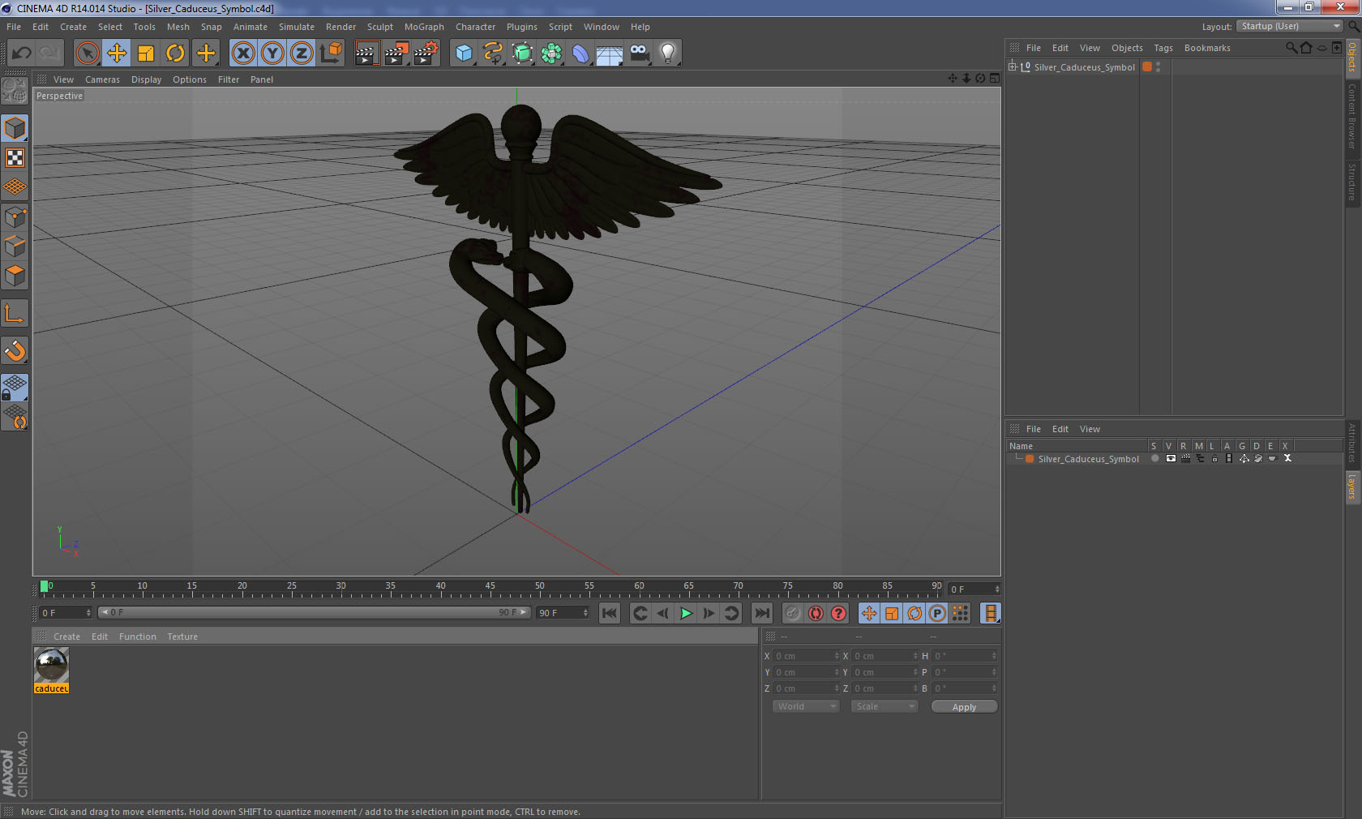The height and width of the screenshot is (819, 1362).
Task: Click the Undo arrow icon
Action: coord(22,54)
